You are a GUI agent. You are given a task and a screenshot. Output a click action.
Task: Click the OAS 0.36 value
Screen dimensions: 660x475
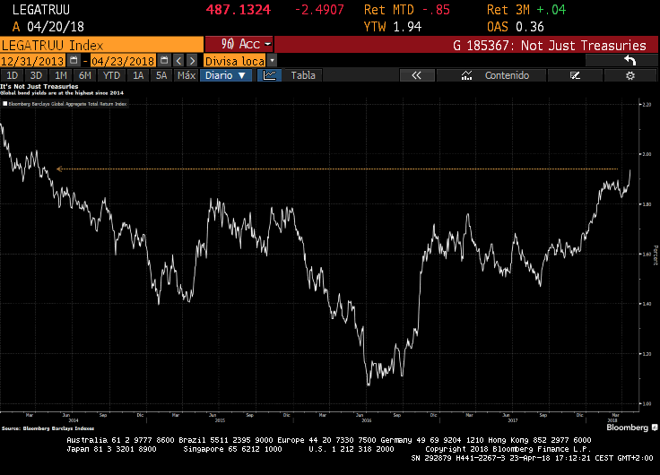(x=516, y=27)
